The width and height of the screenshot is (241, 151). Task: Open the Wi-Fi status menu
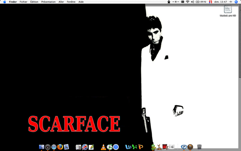[187, 2]
